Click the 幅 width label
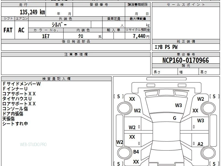 click(181, 72)
